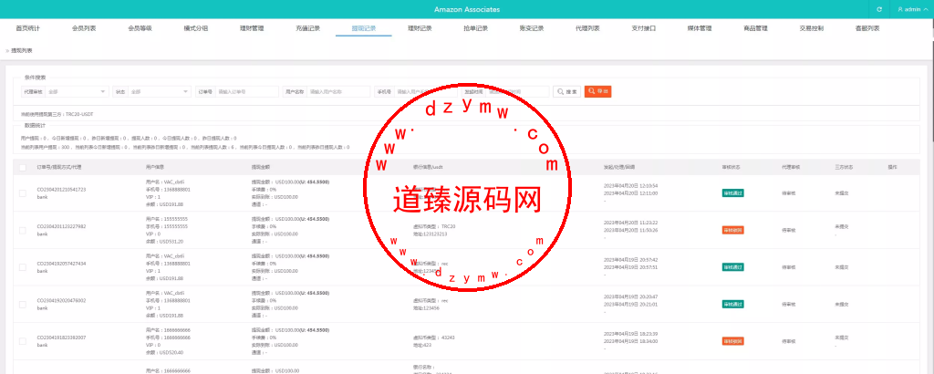Click order number CO2304201123227982

61,226
